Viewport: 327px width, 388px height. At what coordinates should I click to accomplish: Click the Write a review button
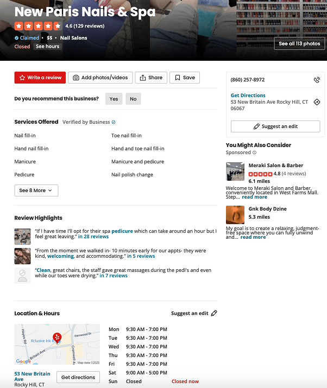tap(40, 78)
